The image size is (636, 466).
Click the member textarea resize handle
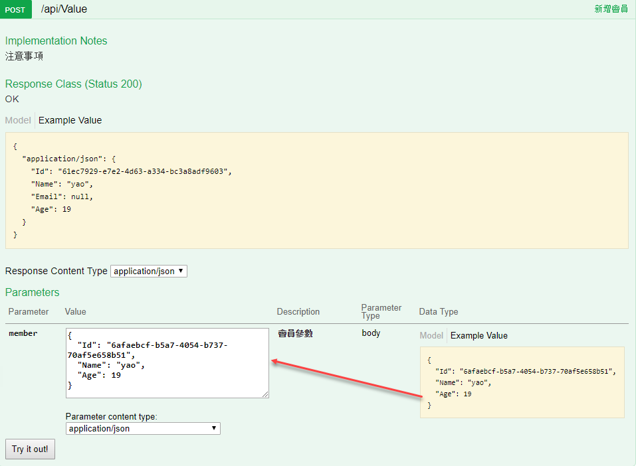coord(265,394)
